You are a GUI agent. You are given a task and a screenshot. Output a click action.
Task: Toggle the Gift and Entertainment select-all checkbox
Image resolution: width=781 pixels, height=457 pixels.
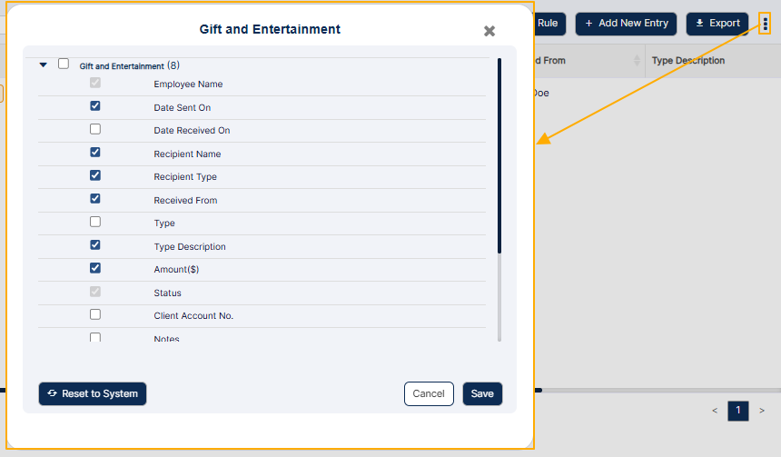(x=64, y=64)
